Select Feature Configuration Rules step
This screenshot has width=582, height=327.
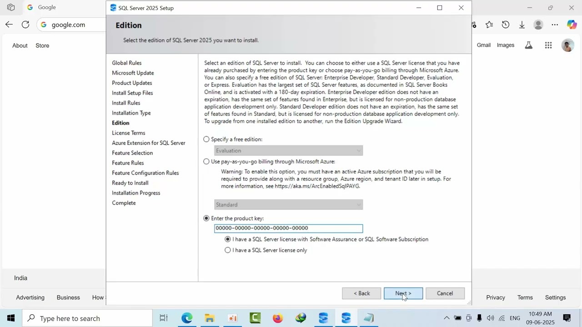click(x=145, y=173)
